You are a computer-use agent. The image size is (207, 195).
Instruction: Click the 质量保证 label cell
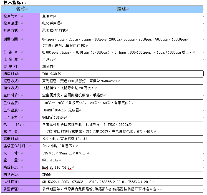pyautogui.click(x=21, y=189)
